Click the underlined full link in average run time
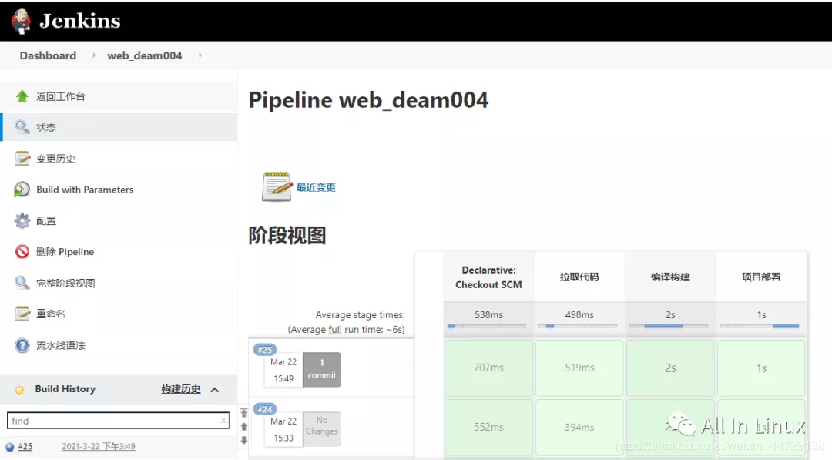Image resolution: width=832 pixels, height=460 pixels. click(x=335, y=330)
